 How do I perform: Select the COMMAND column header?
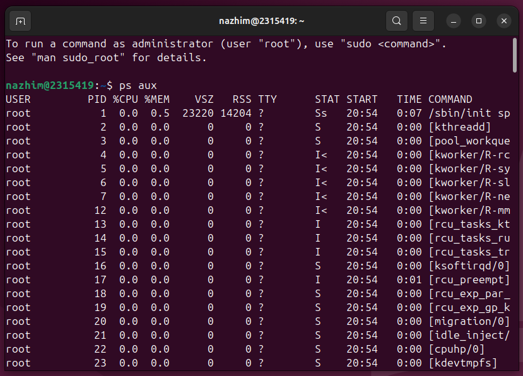[x=450, y=99]
